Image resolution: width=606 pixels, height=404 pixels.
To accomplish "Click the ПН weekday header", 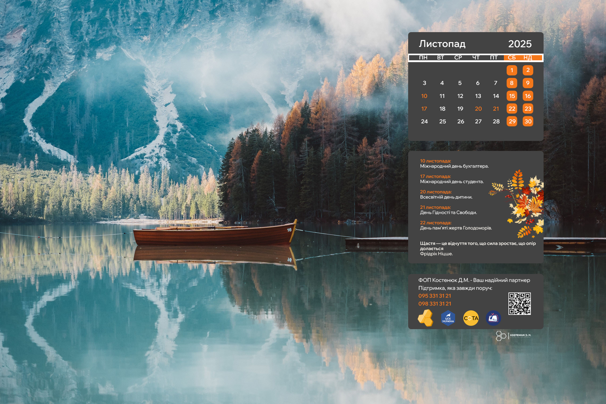I will click(x=423, y=58).
